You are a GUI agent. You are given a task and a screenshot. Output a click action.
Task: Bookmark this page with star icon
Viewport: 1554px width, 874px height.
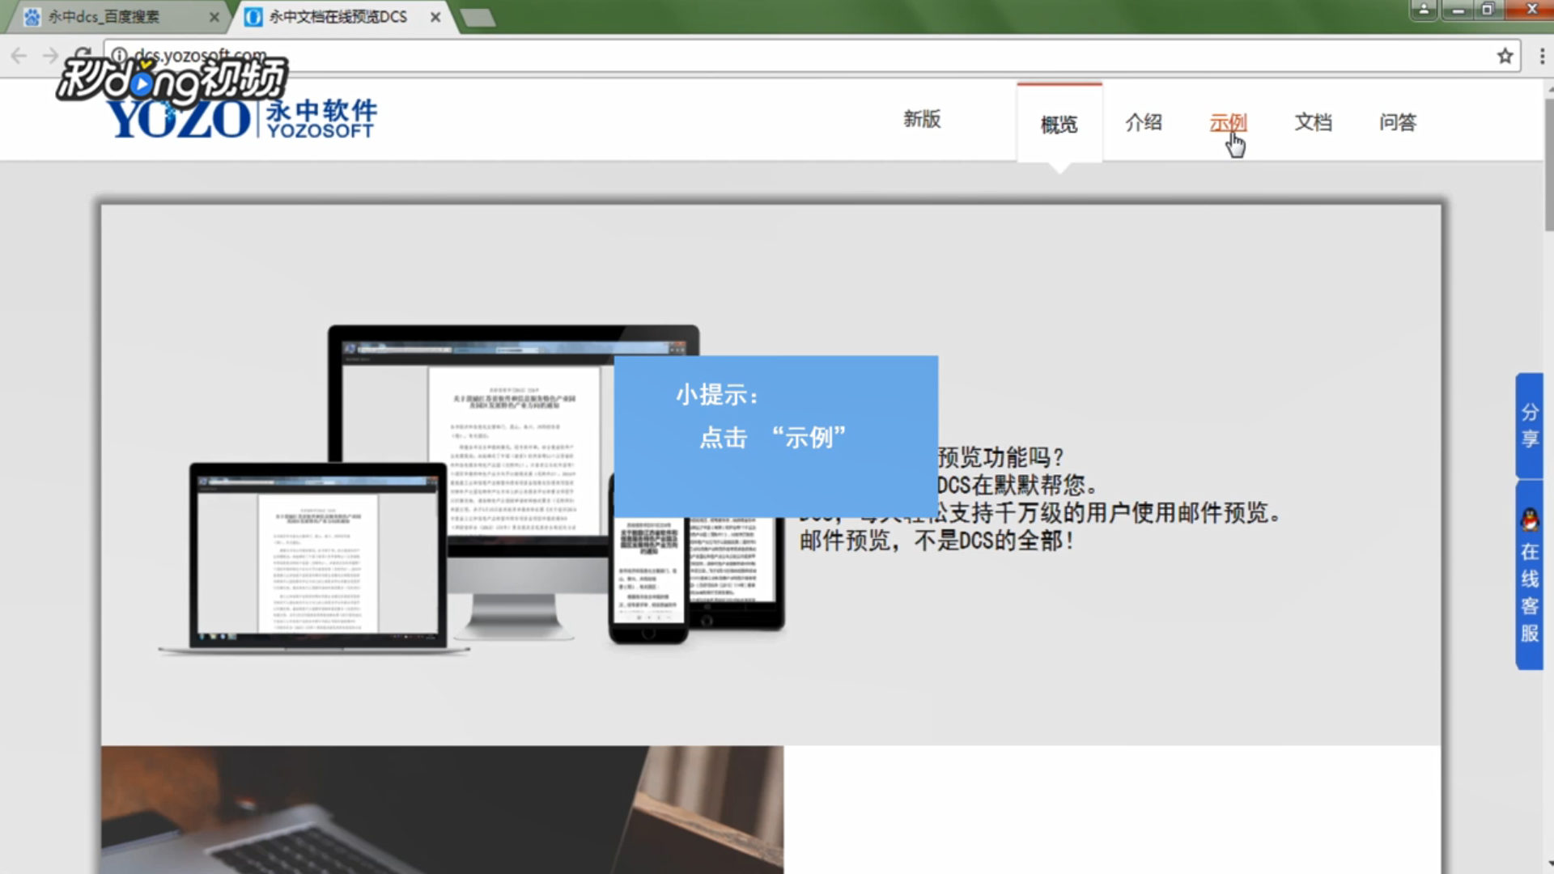pyautogui.click(x=1505, y=56)
